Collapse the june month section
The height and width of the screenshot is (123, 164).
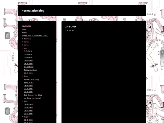tap(25, 76)
